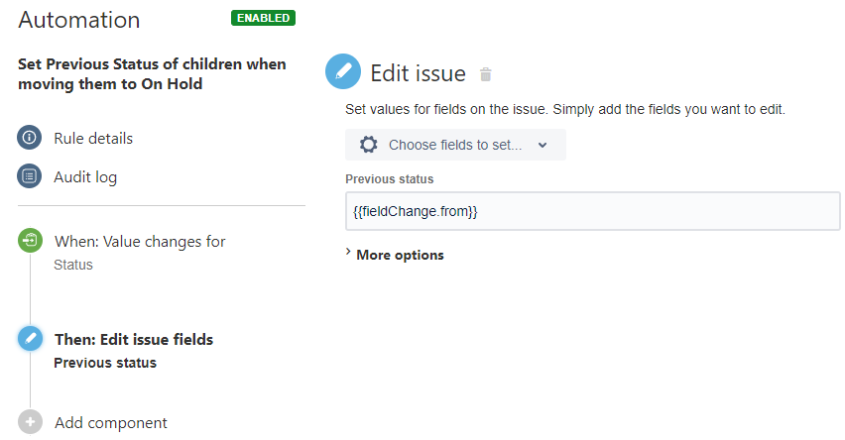Image resolution: width=845 pixels, height=440 pixels.
Task: Select the Then: Edit issue fields step
Action: tap(134, 339)
